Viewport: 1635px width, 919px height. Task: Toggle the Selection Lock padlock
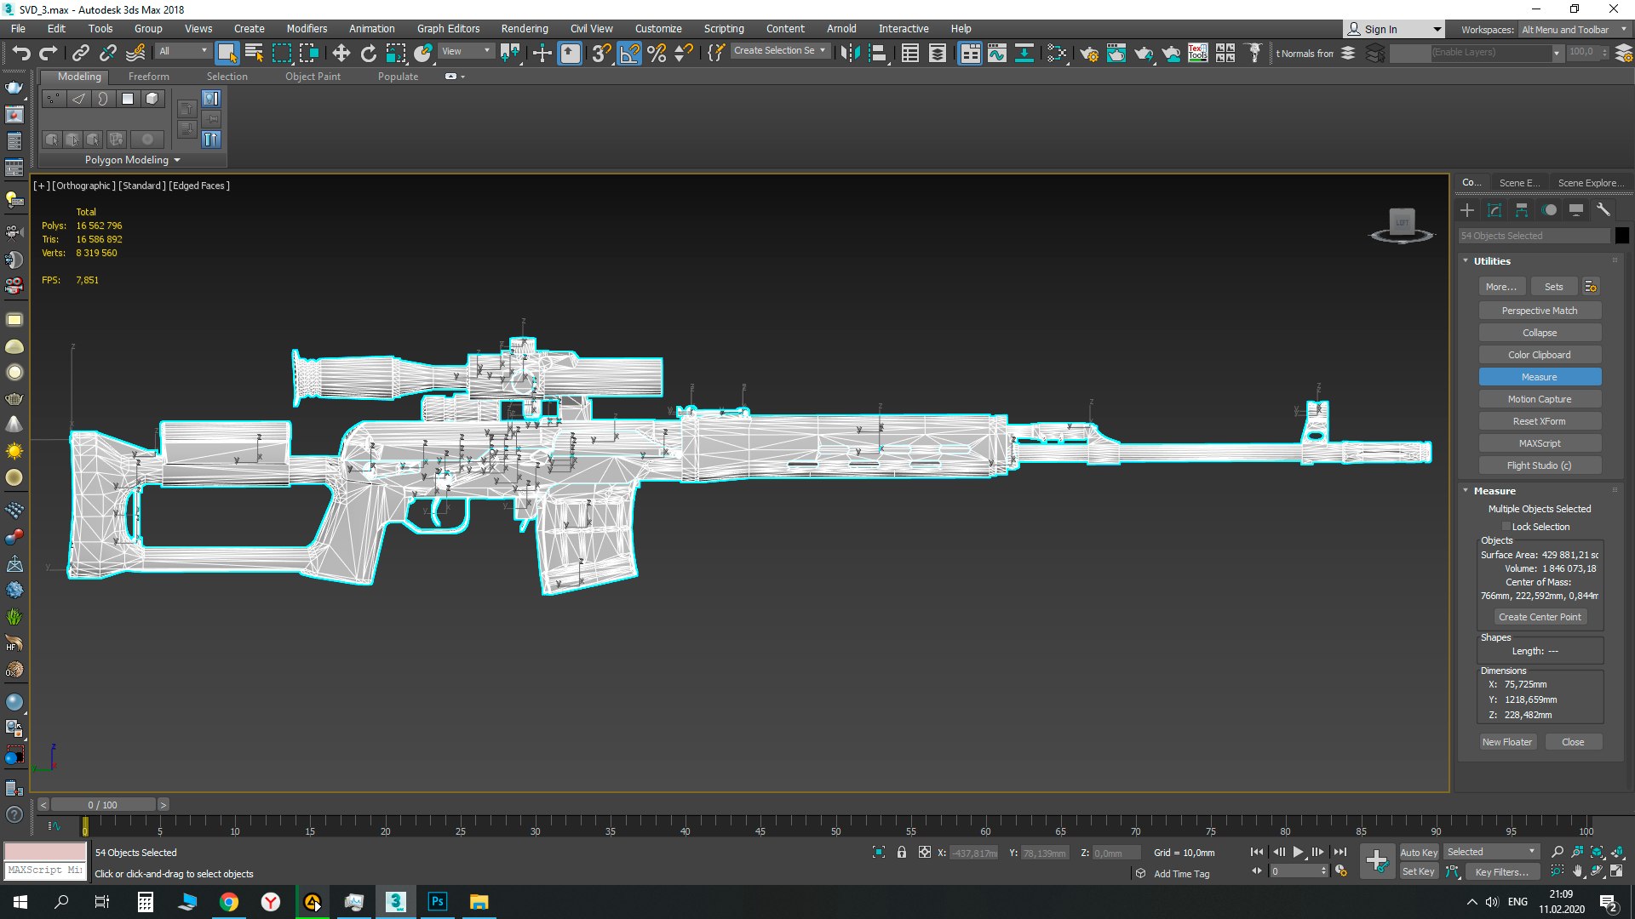901,852
